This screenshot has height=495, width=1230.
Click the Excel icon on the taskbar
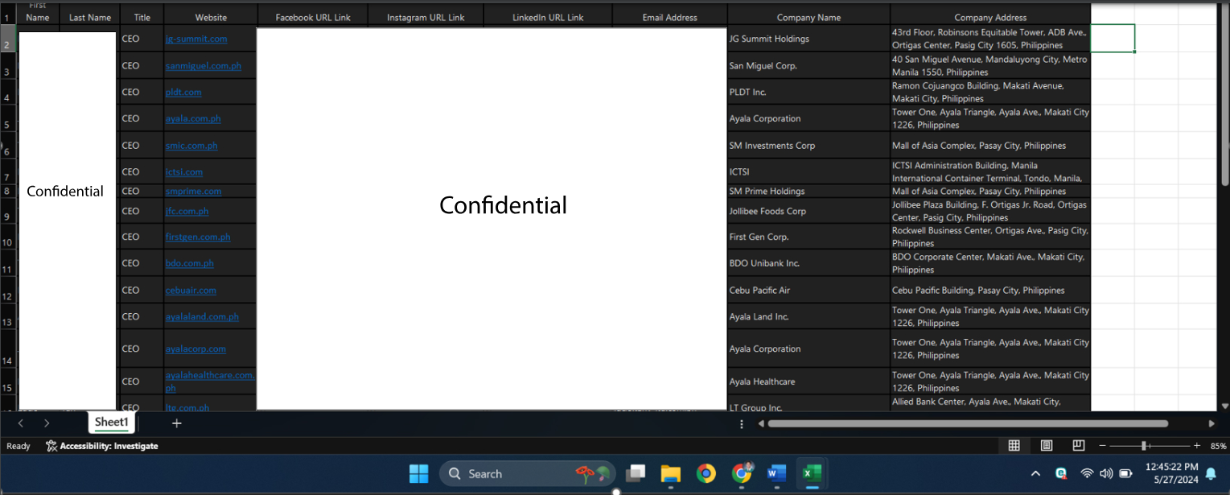tap(812, 473)
